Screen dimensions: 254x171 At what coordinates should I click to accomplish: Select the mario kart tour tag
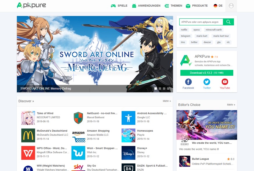221,36
